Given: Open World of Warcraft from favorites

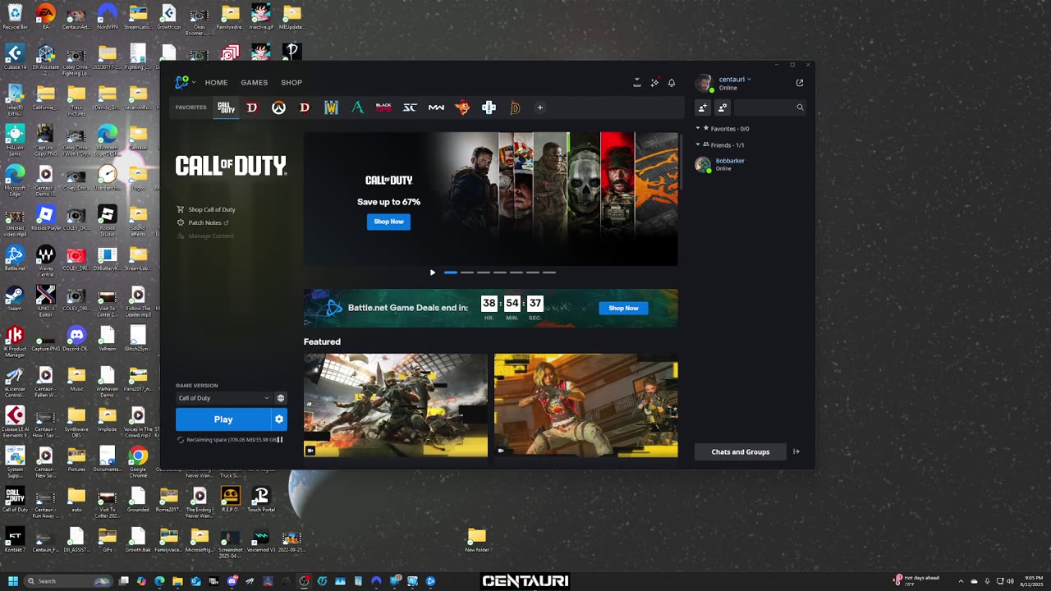Looking at the screenshot, I should point(331,108).
